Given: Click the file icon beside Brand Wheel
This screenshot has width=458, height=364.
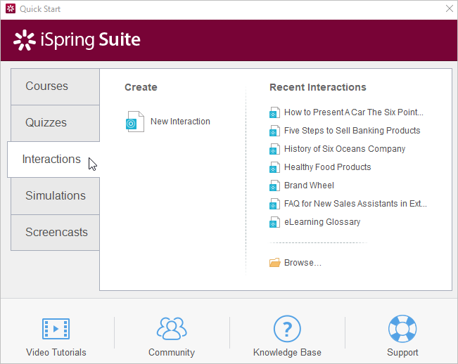Looking at the screenshot, I should [x=275, y=186].
